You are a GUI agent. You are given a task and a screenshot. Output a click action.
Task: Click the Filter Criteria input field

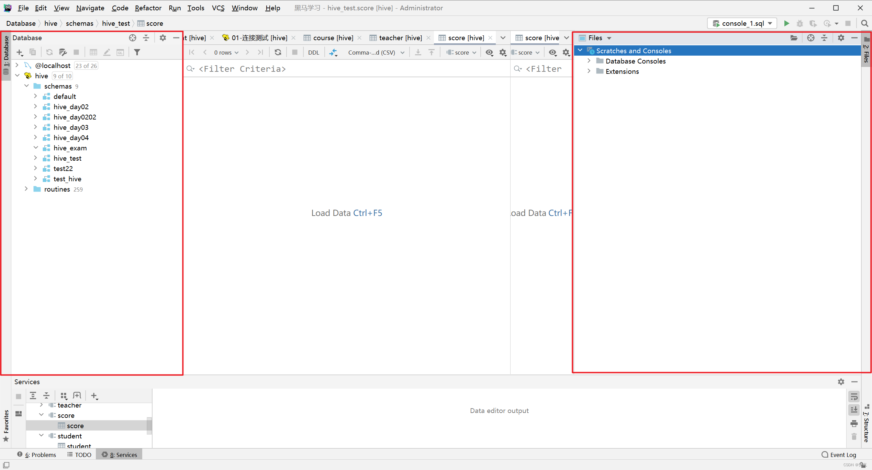click(x=344, y=69)
